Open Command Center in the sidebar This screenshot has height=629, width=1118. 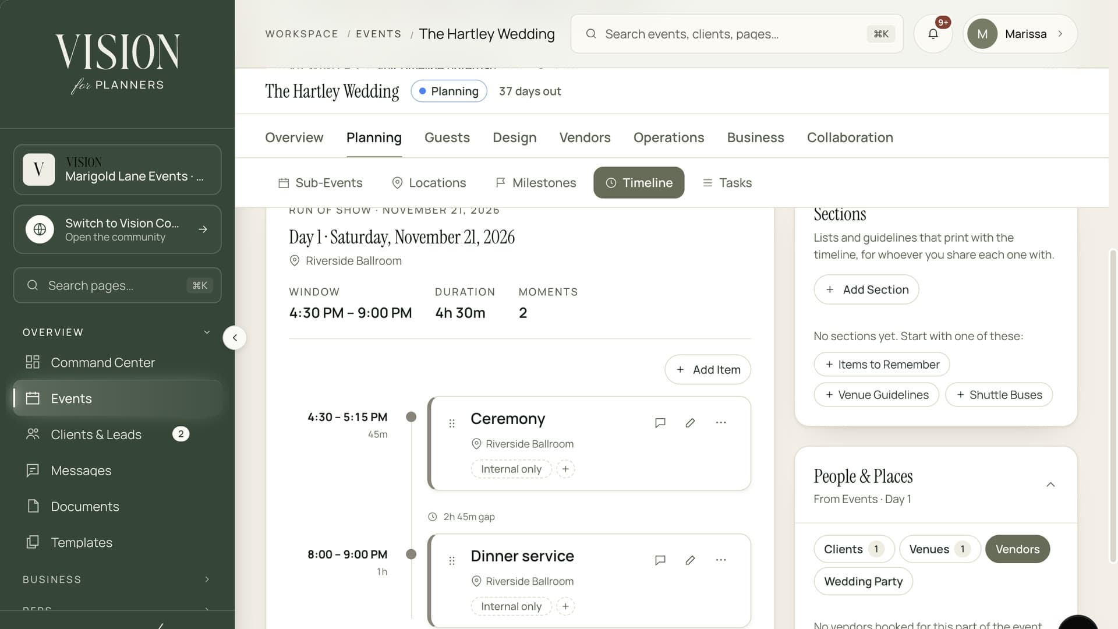click(117, 362)
